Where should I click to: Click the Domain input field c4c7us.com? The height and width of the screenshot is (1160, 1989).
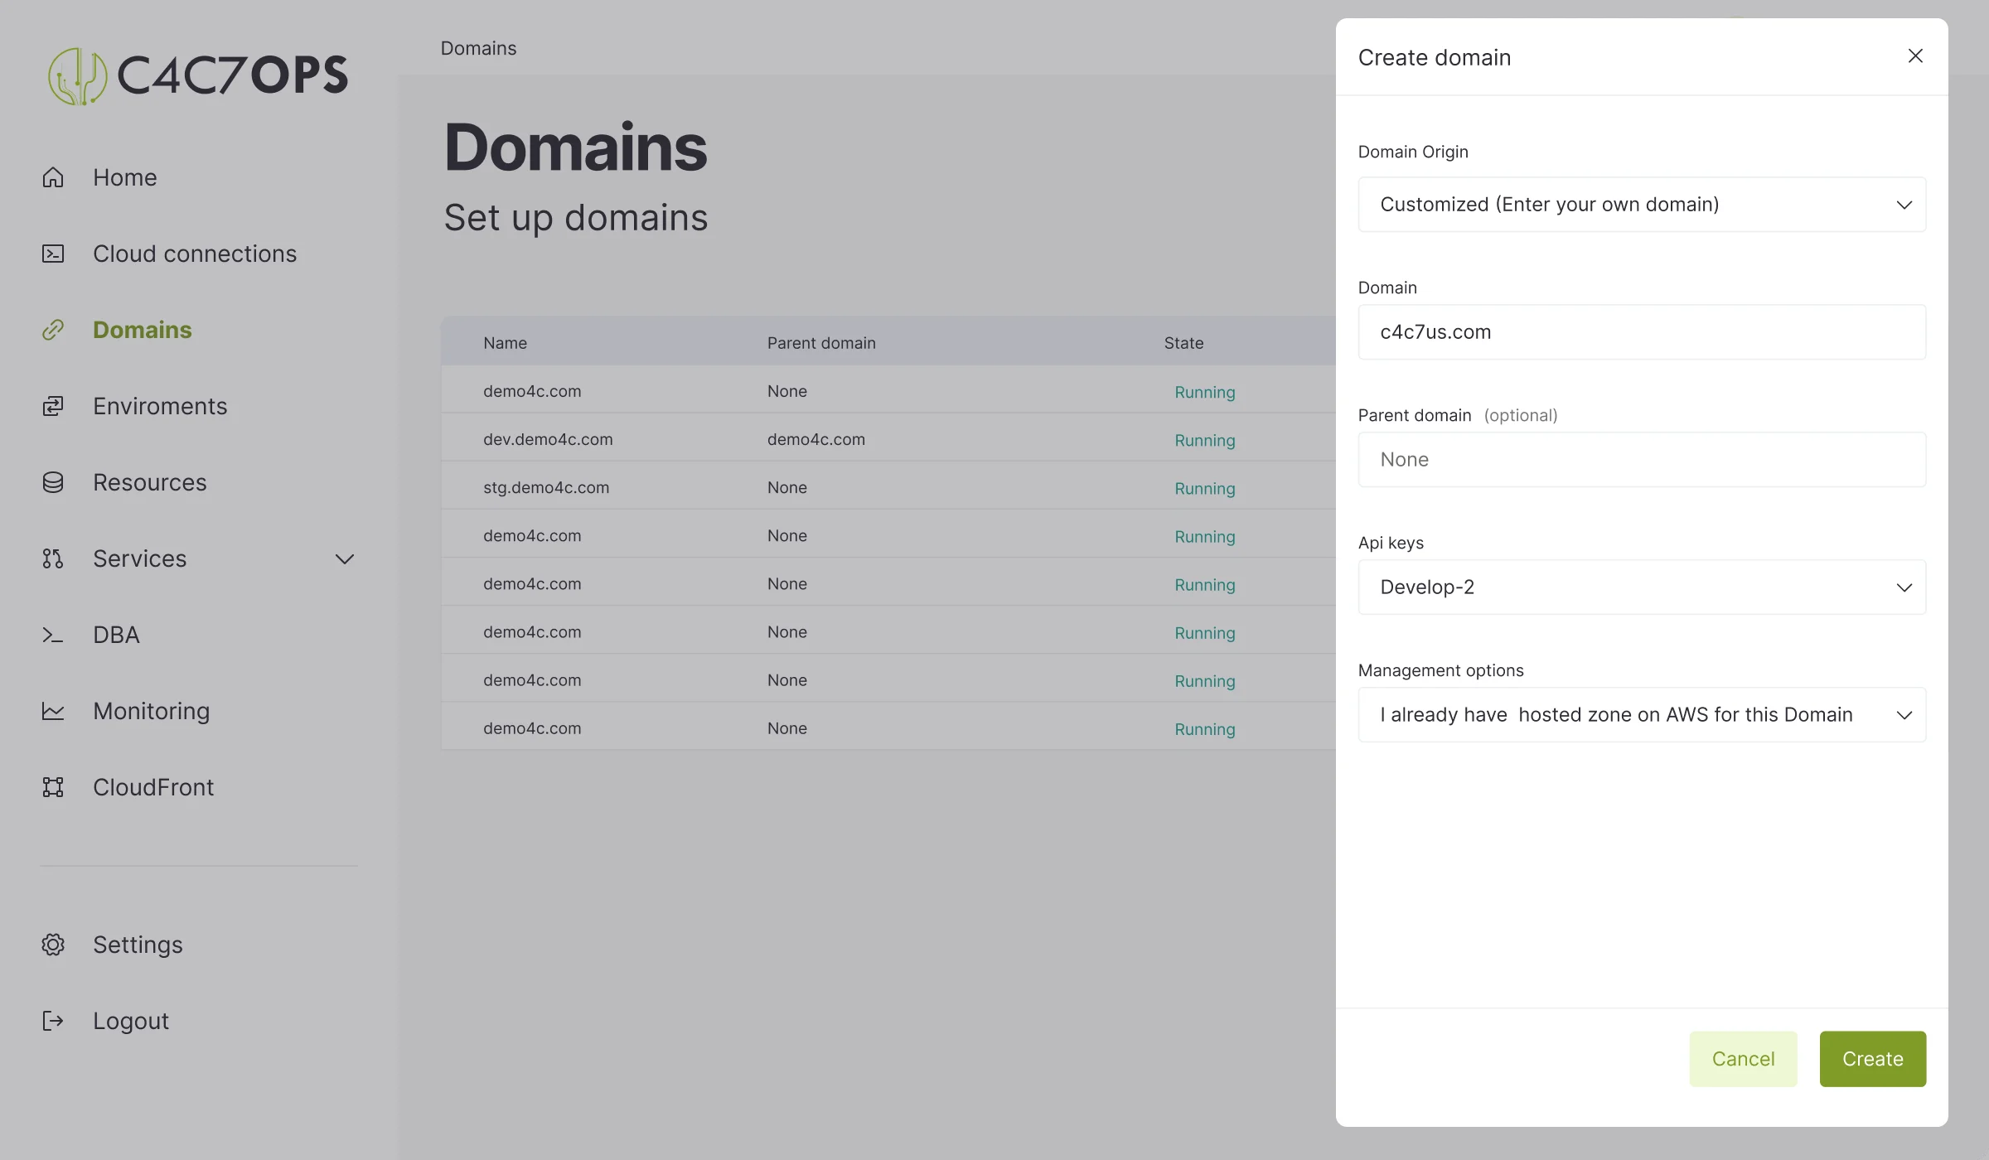click(1642, 331)
